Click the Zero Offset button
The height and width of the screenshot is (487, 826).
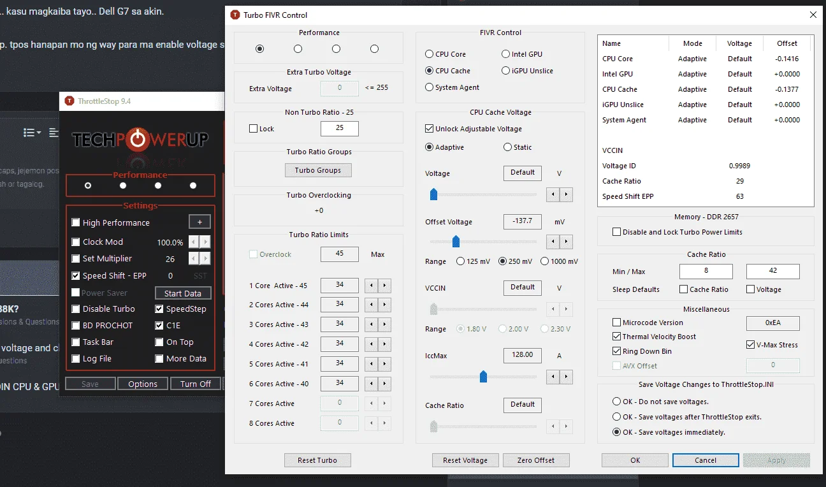click(536, 460)
